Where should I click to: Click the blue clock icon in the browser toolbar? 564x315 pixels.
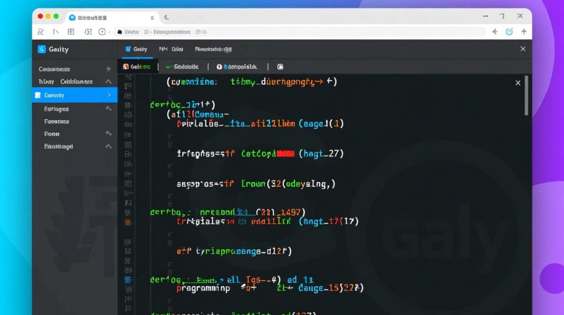(x=509, y=31)
